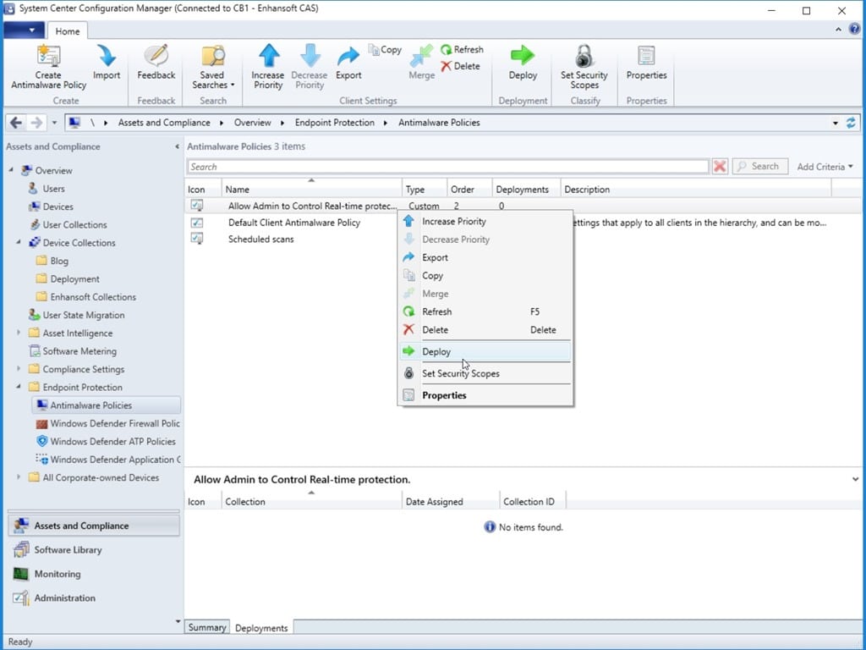Switch to Monitoring workspace
866x650 pixels.
[x=94, y=574]
